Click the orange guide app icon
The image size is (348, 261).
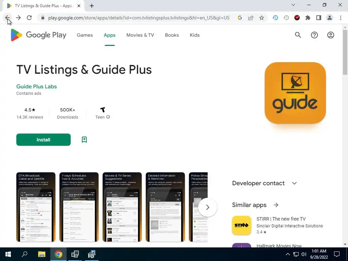(x=295, y=93)
